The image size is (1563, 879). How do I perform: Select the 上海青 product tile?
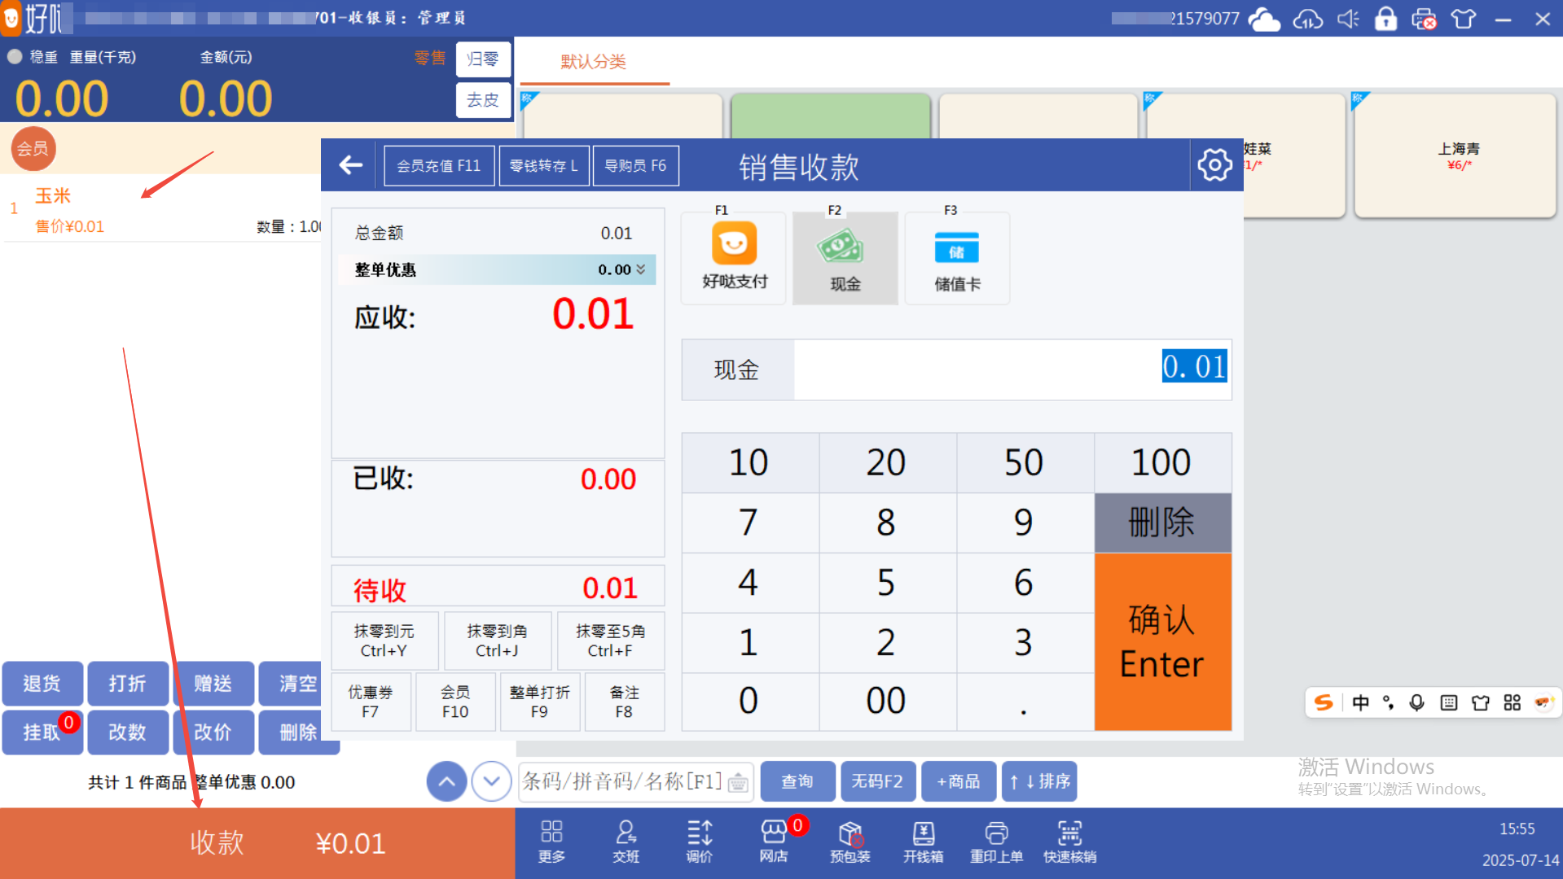(1455, 155)
